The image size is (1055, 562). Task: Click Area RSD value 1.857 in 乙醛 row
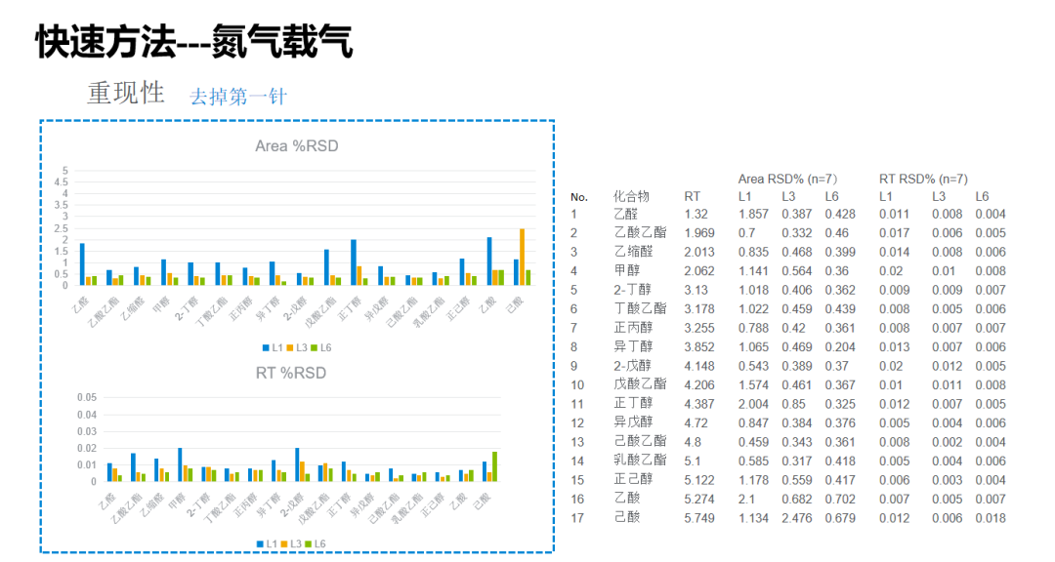[753, 214]
